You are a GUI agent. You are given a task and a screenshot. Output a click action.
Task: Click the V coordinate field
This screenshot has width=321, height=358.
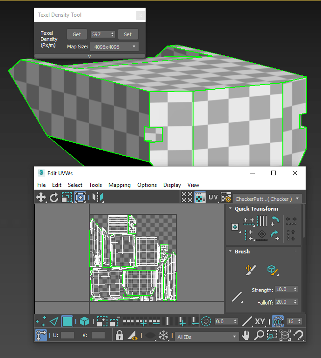(x=98, y=335)
